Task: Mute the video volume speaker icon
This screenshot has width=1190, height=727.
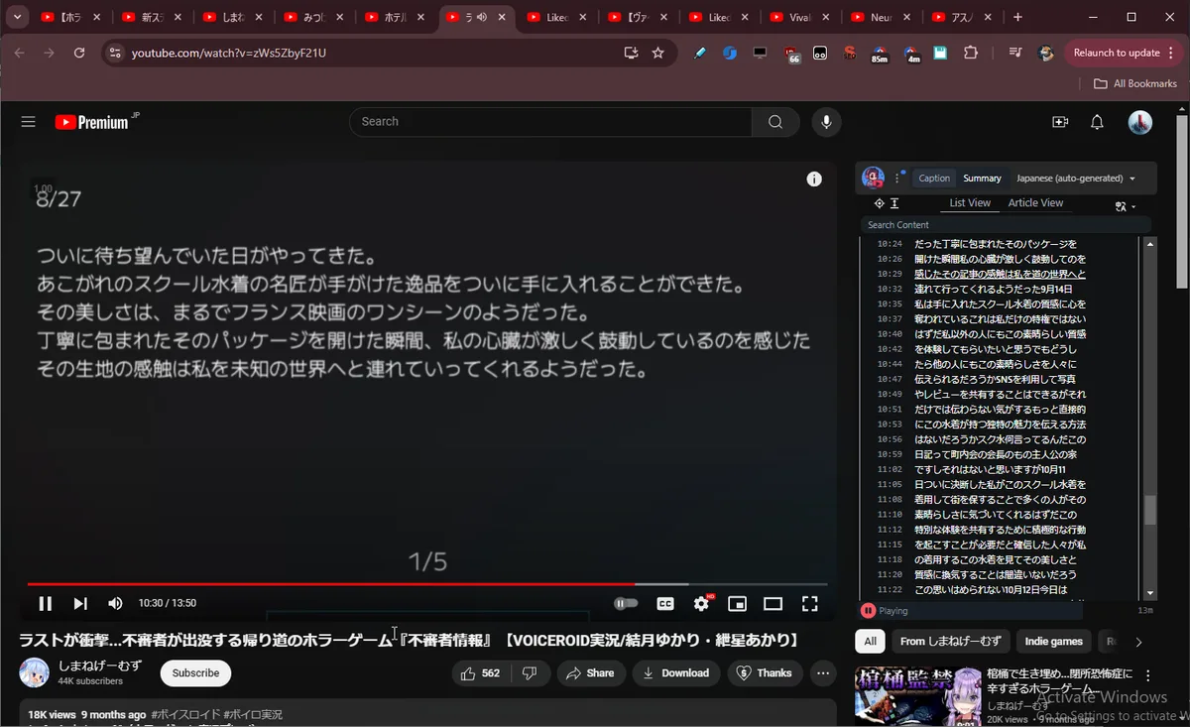Action: pos(115,603)
